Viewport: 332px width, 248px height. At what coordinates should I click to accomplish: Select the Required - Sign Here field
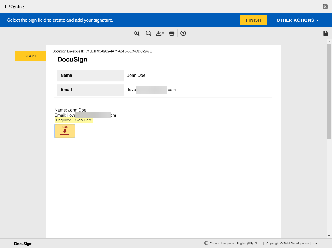pos(74,120)
